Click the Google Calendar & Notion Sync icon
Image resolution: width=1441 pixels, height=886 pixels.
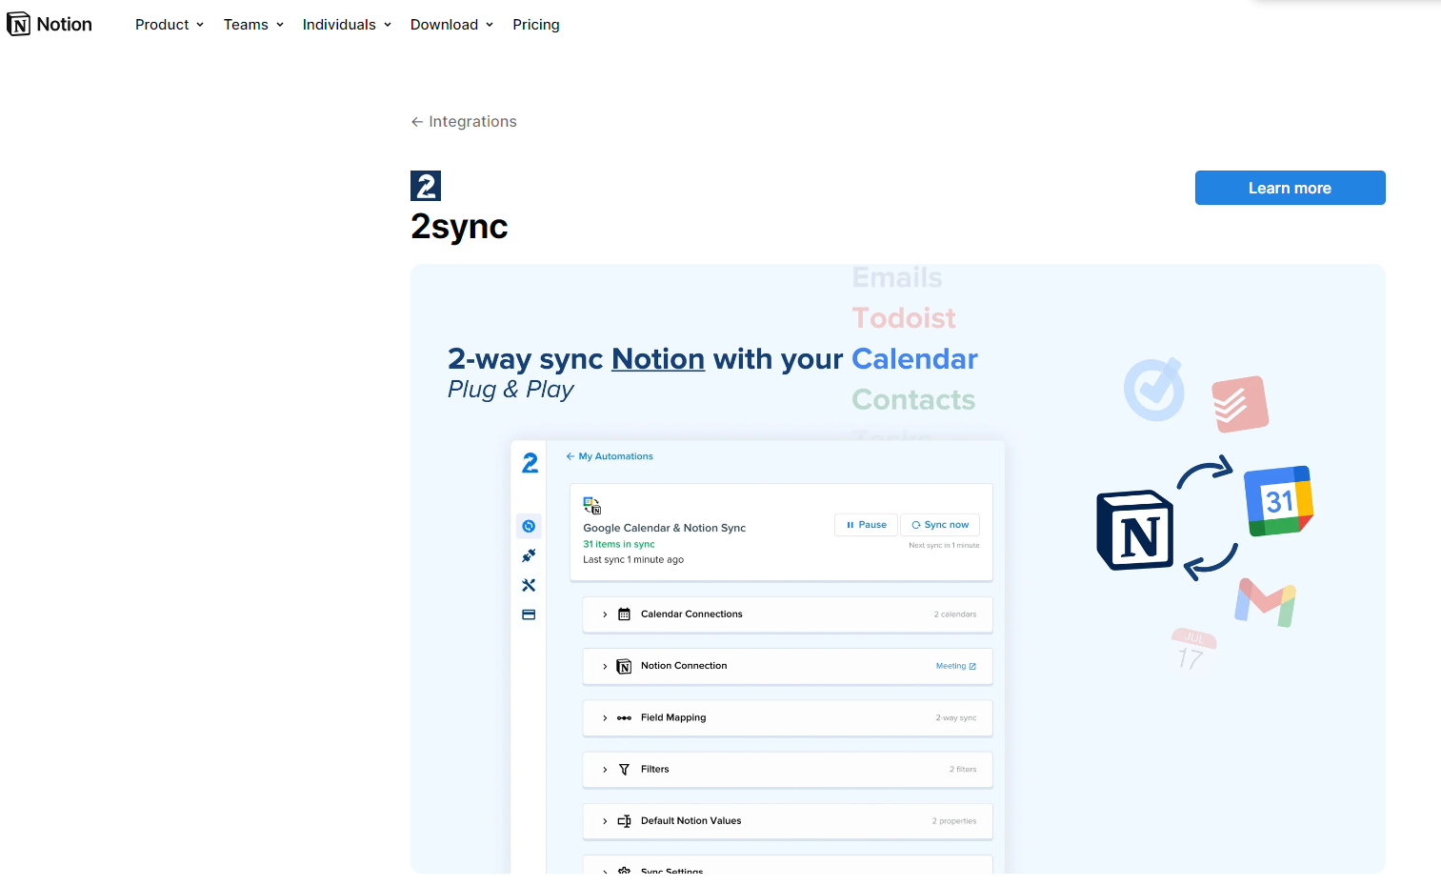(592, 506)
